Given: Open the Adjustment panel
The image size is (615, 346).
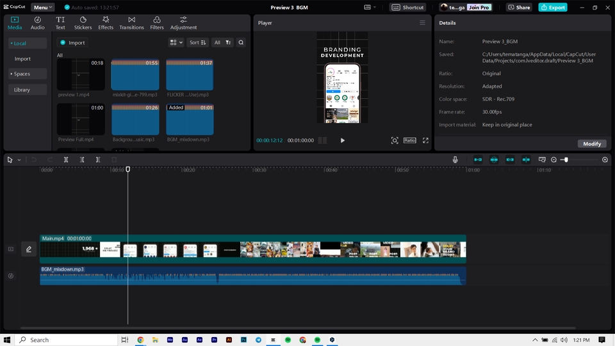Looking at the screenshot, I should [x=183, y=23].
